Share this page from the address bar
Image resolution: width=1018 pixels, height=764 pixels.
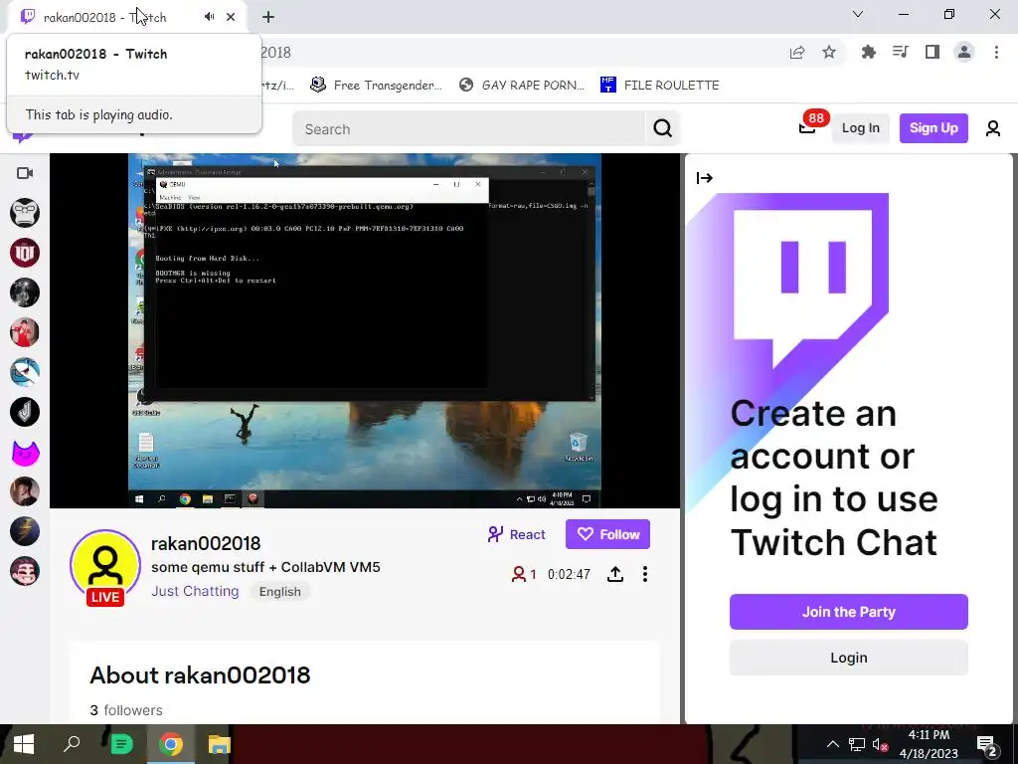pos(797,52)
